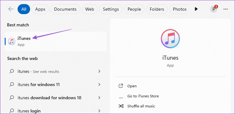The width and height of the screenshot is (235, 114).
Task: Click search icon beside 'itunes download for windows 10'
Action: coord(12,98)
